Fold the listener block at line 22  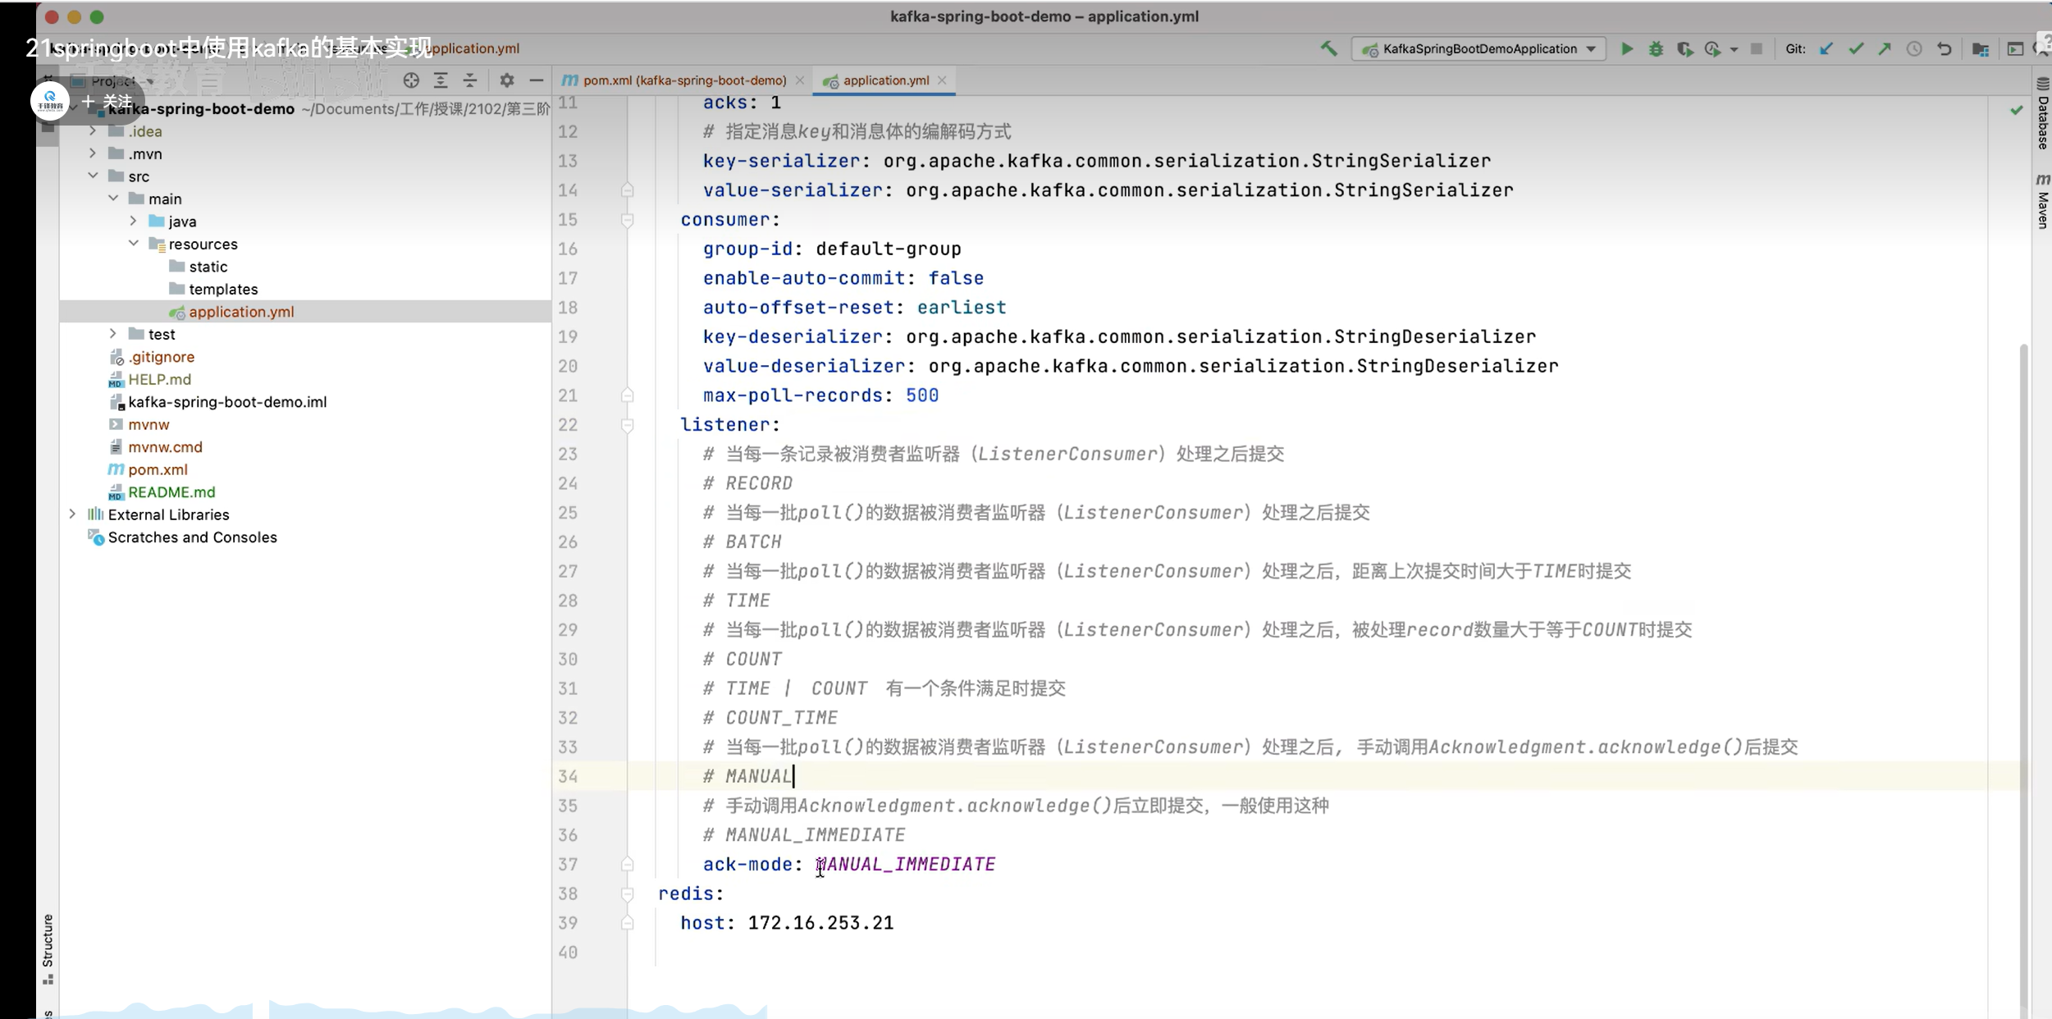click(x=627, y=425)
